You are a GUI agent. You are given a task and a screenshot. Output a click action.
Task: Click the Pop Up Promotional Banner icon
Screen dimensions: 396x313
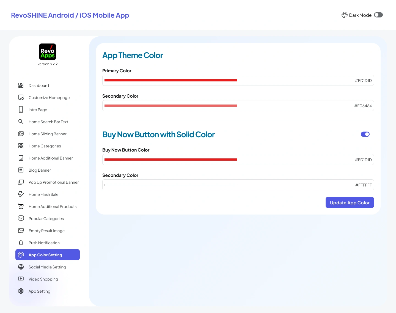point(21,182)
